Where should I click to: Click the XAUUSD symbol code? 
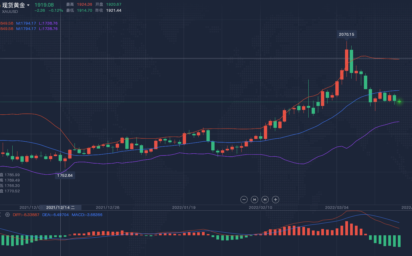pos(10,11)
